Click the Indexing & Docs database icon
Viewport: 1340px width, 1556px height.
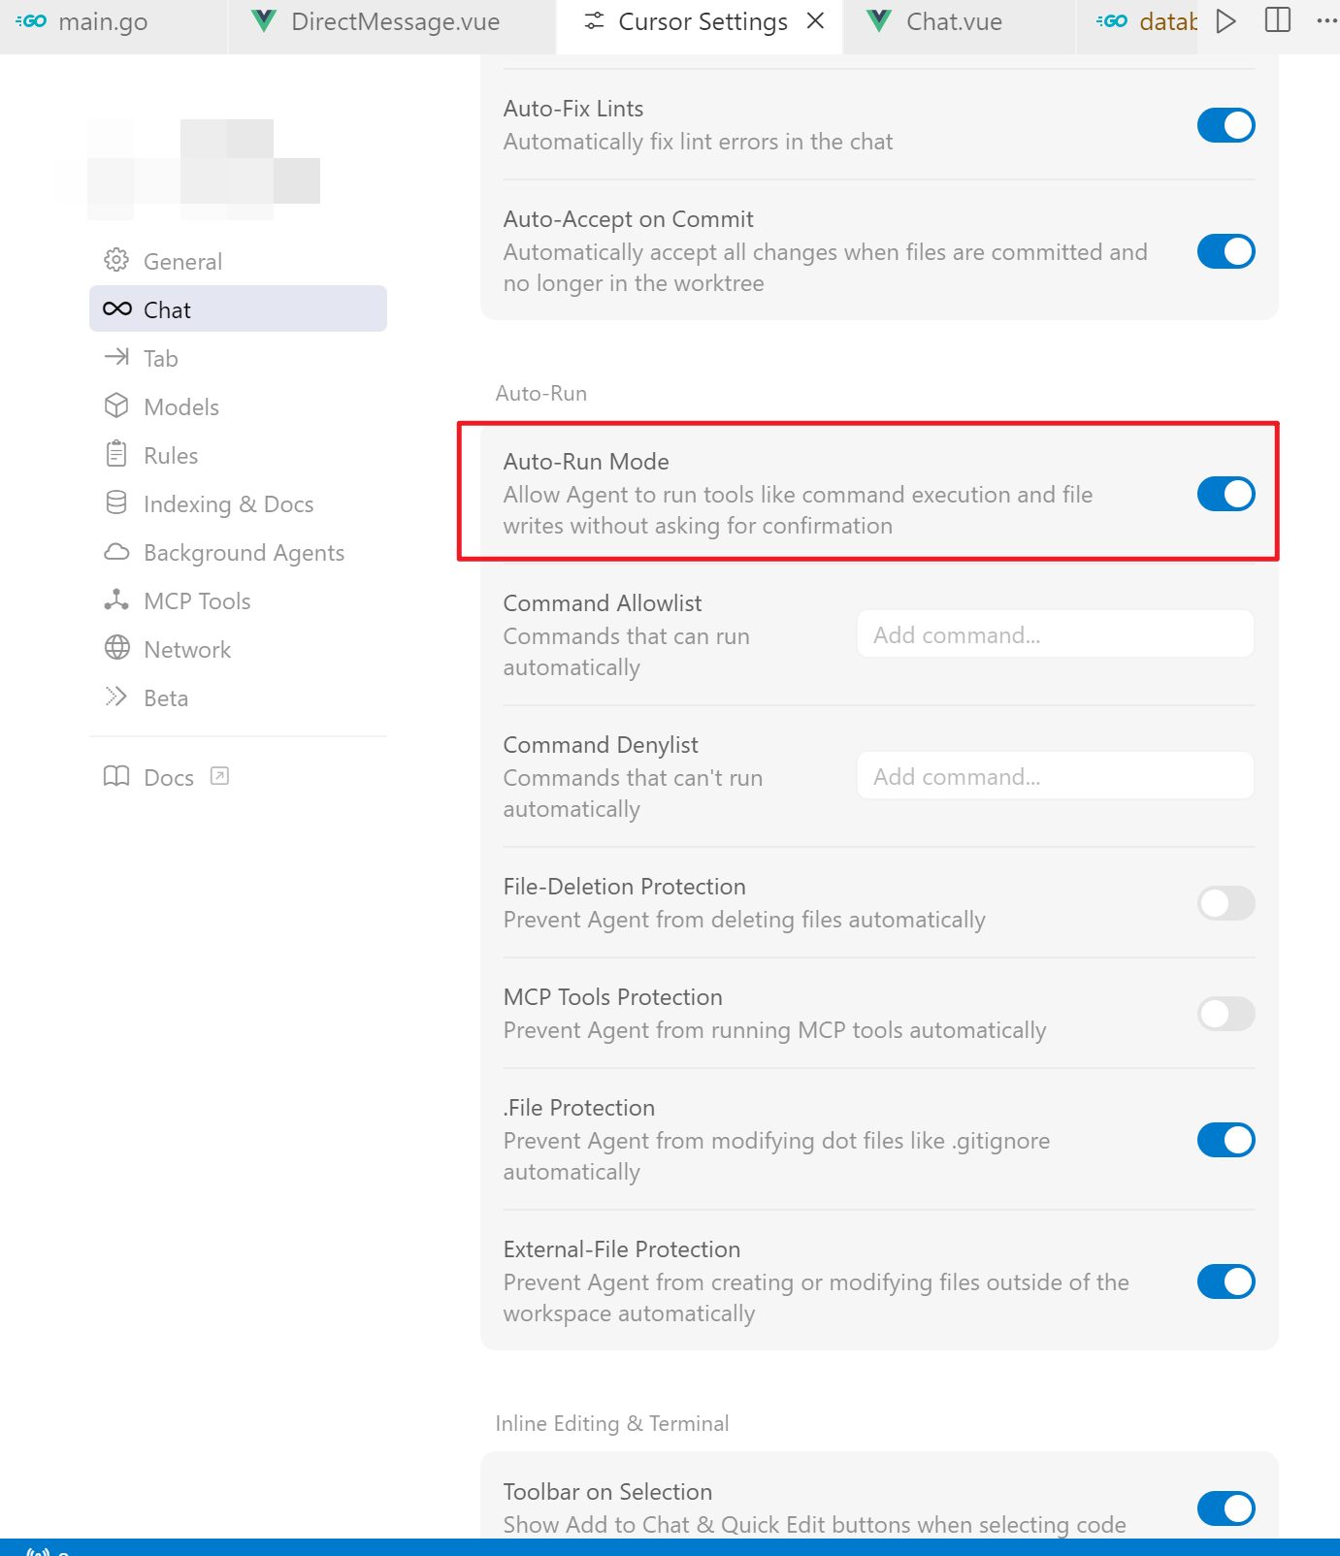point(116,502)
